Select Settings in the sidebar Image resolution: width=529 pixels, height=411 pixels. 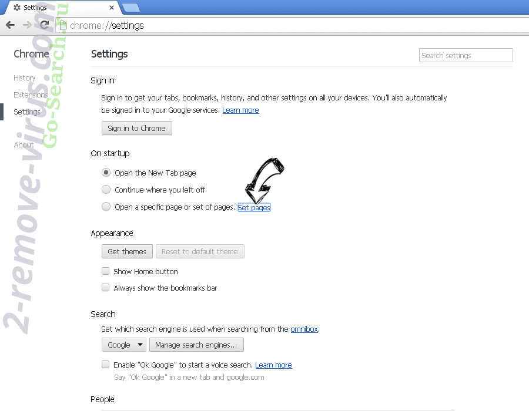[x=26, y=112]
